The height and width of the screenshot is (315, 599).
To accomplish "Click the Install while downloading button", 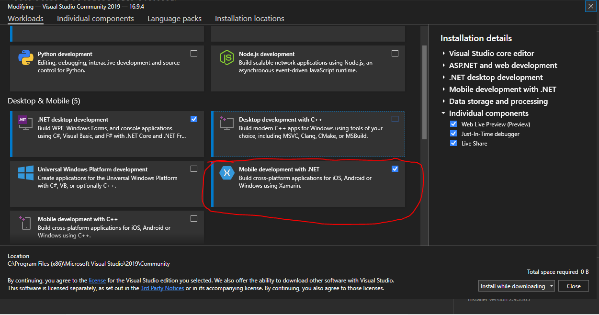I will pos(513,286).
